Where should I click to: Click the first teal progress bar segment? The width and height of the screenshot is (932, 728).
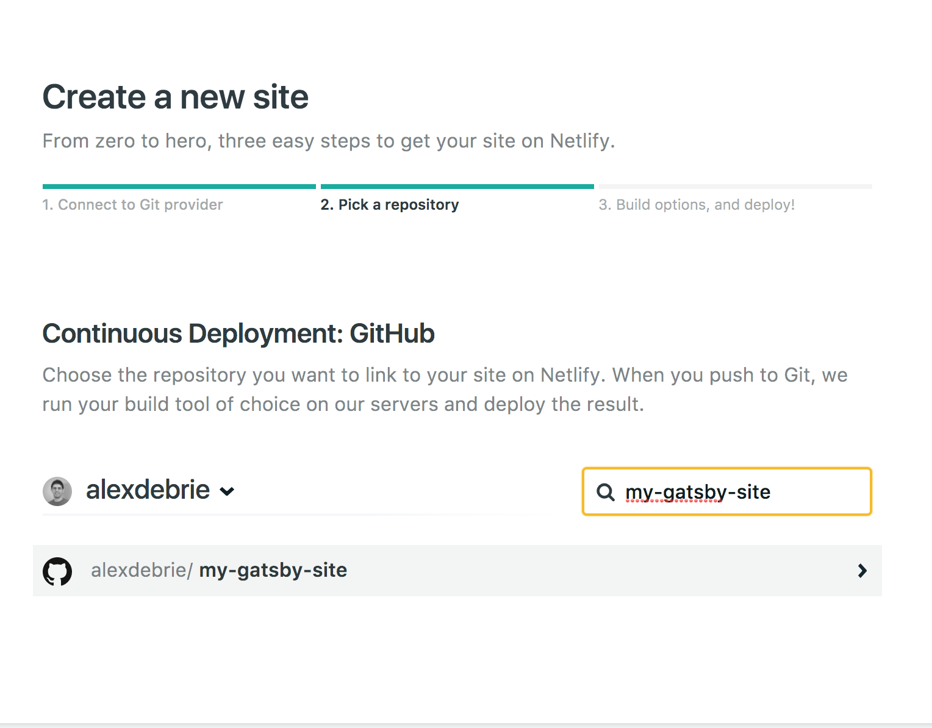point(179,187)
